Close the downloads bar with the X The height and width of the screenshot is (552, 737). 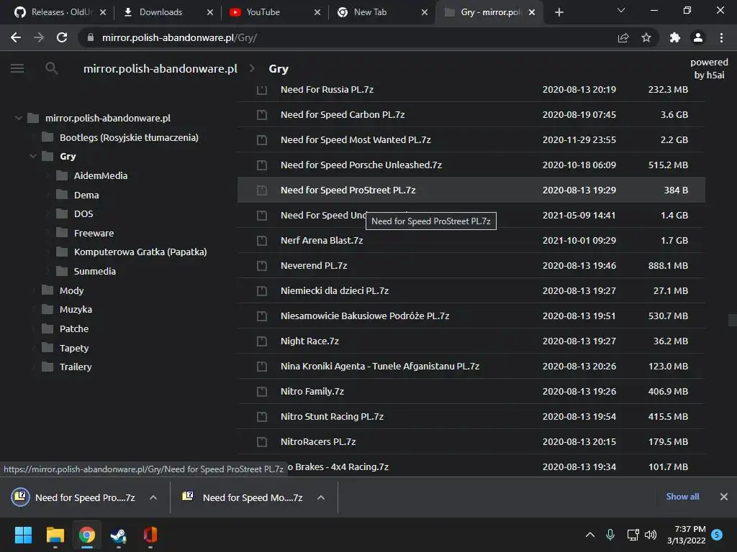pos(724,497)
